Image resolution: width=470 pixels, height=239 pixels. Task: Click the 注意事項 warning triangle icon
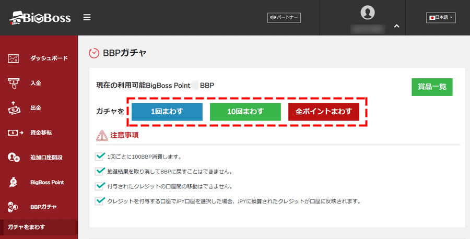tap(102, 135)
